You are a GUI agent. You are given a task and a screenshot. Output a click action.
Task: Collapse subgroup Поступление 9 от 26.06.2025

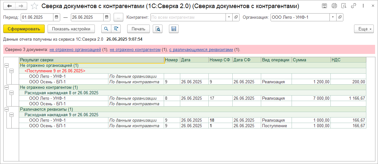(x=11, y=71)
